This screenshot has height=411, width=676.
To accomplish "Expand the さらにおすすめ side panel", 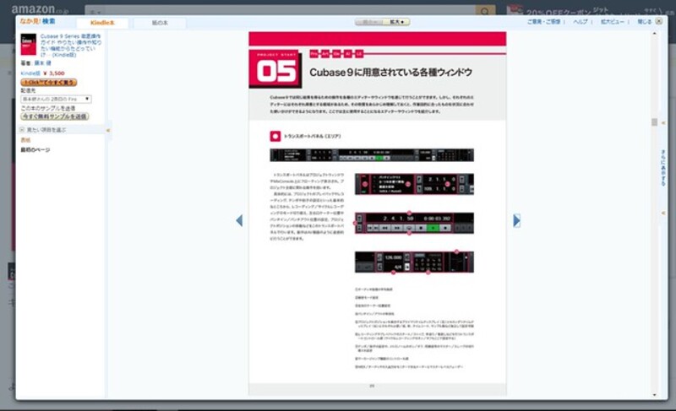I will point(663,168).
